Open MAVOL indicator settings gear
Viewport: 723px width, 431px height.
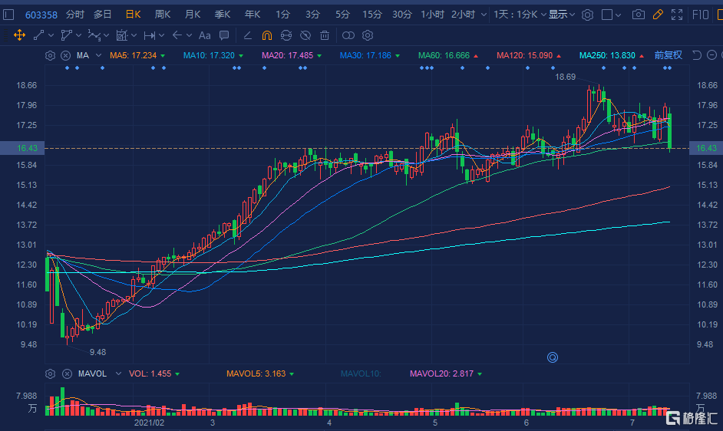pyautogui.click(x=50, y=373)
